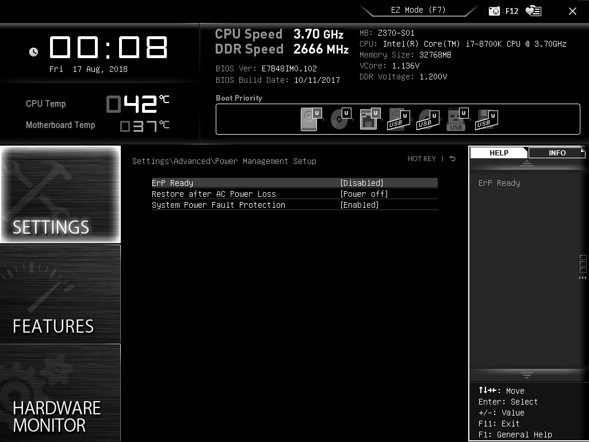Expand the System Power Fault Protection options

(360, 205)
